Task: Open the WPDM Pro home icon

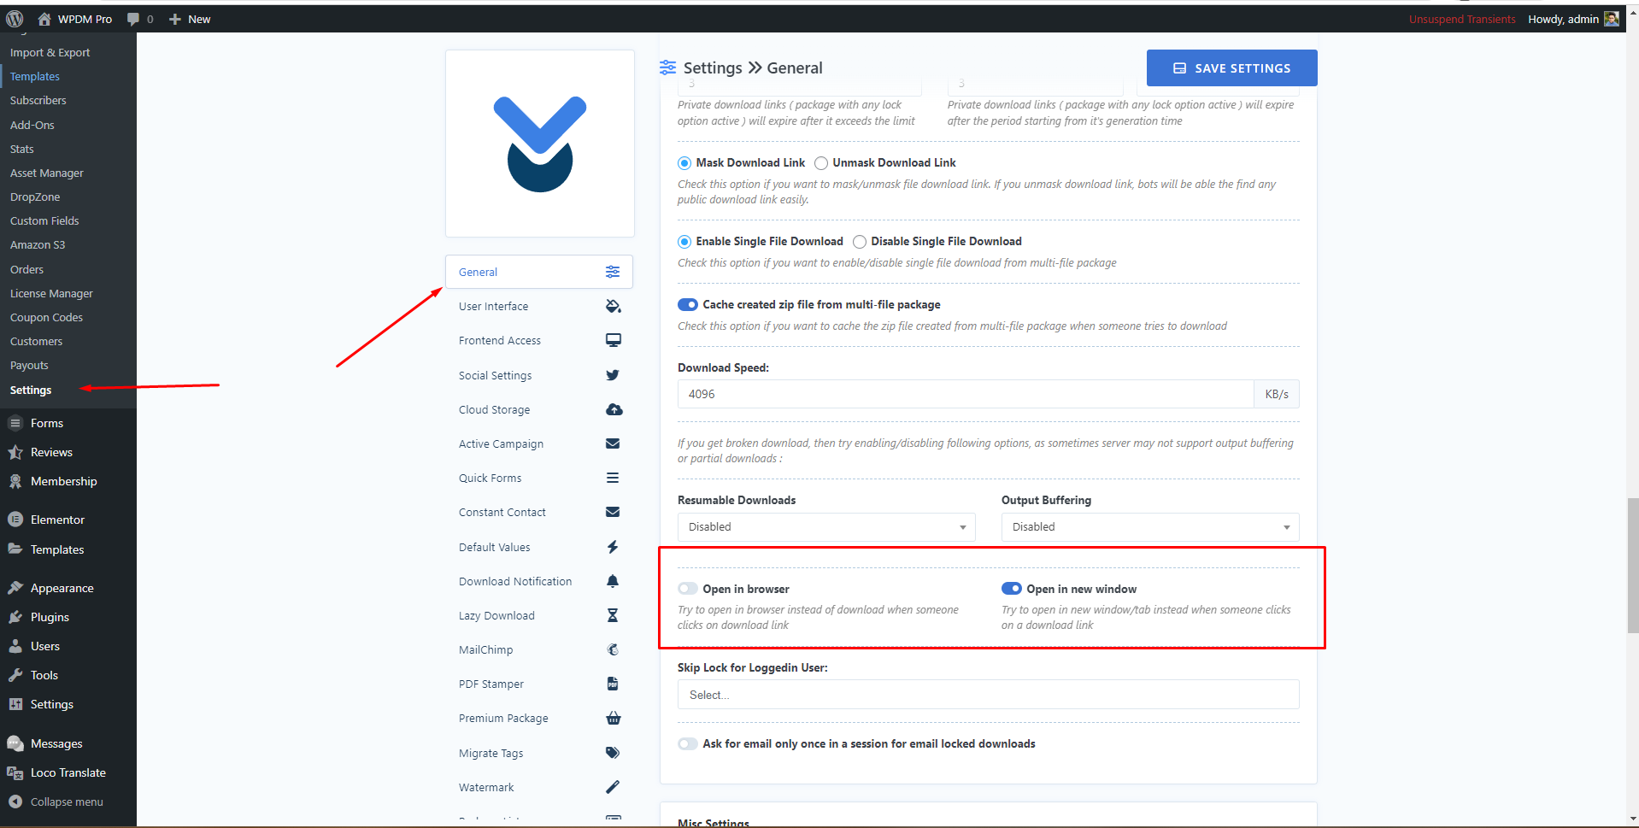Action: [44, 19]
